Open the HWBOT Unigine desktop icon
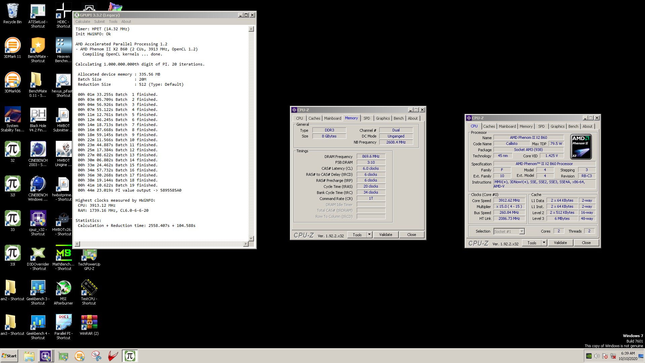Viewport: 645px width, 363px height. (x=63, y=154)
